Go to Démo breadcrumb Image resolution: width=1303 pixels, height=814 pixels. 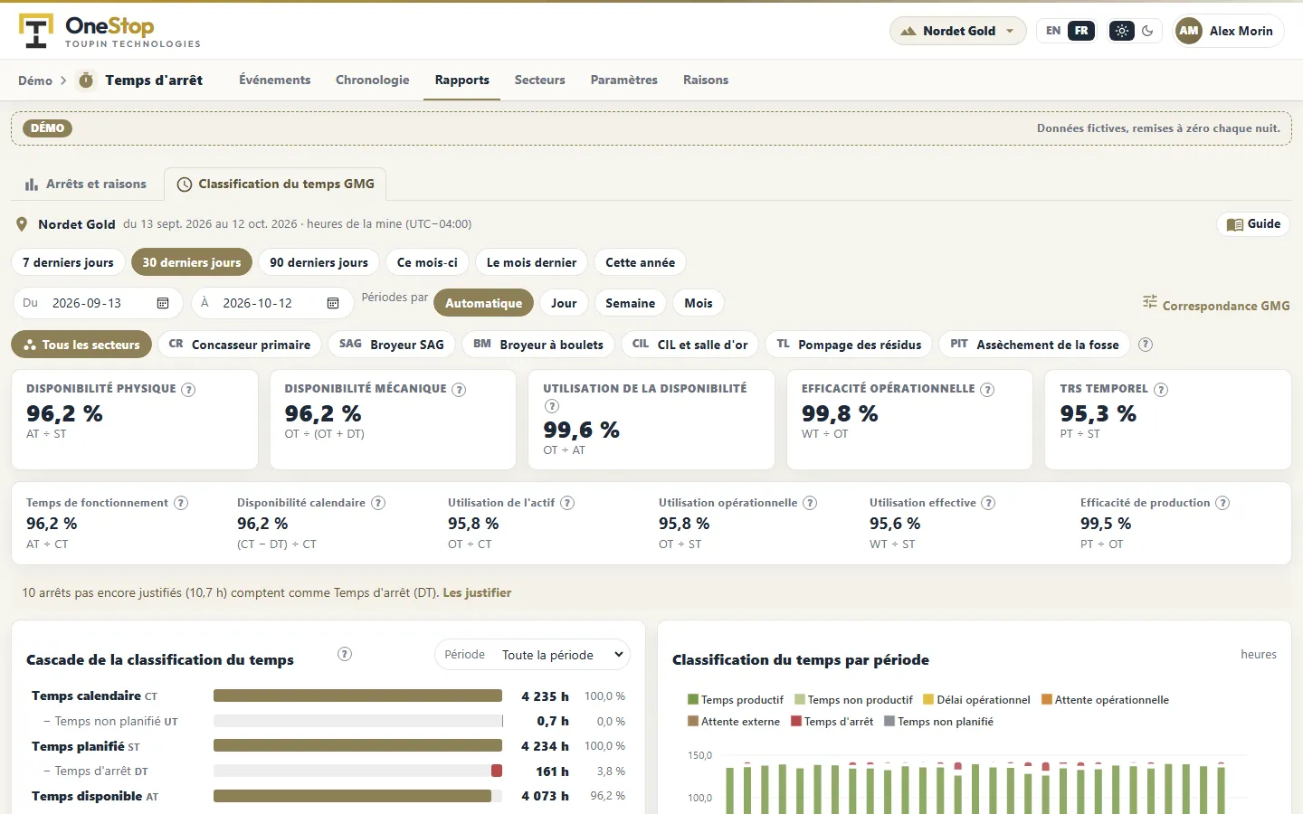[35, 80]
